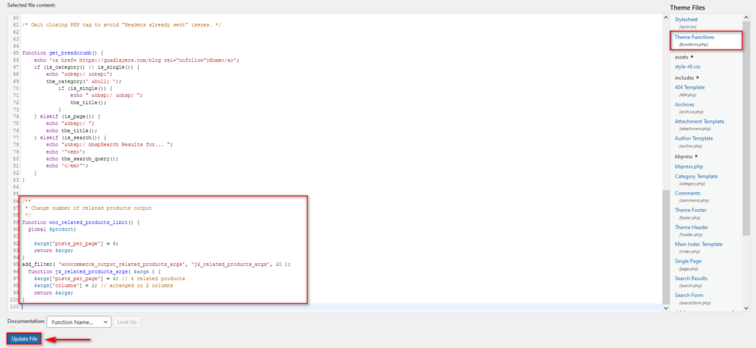
Task: Click the "echo the_search_query();" line
Action: tap(82, 159)
